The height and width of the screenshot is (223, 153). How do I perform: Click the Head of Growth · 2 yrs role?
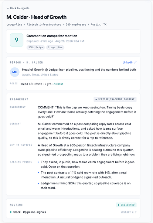(x=36, y=84)
